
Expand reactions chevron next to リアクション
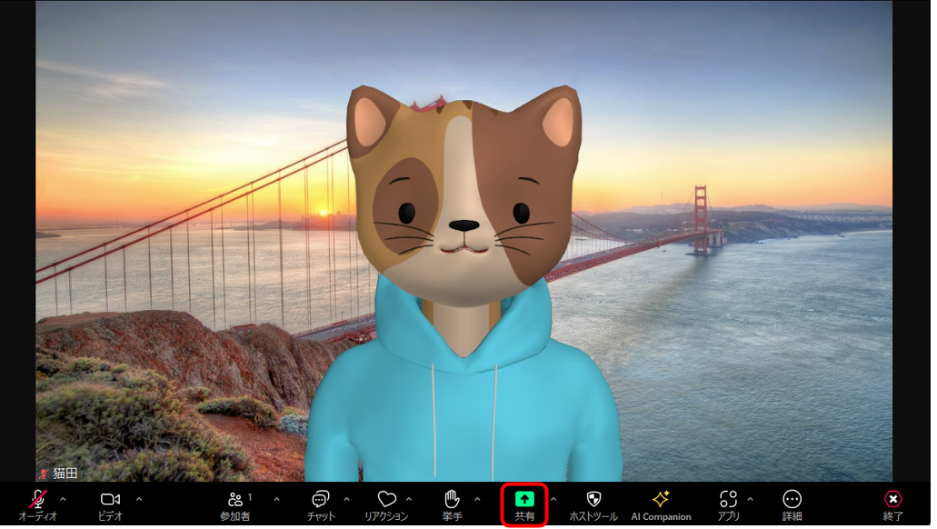point(409,498)
